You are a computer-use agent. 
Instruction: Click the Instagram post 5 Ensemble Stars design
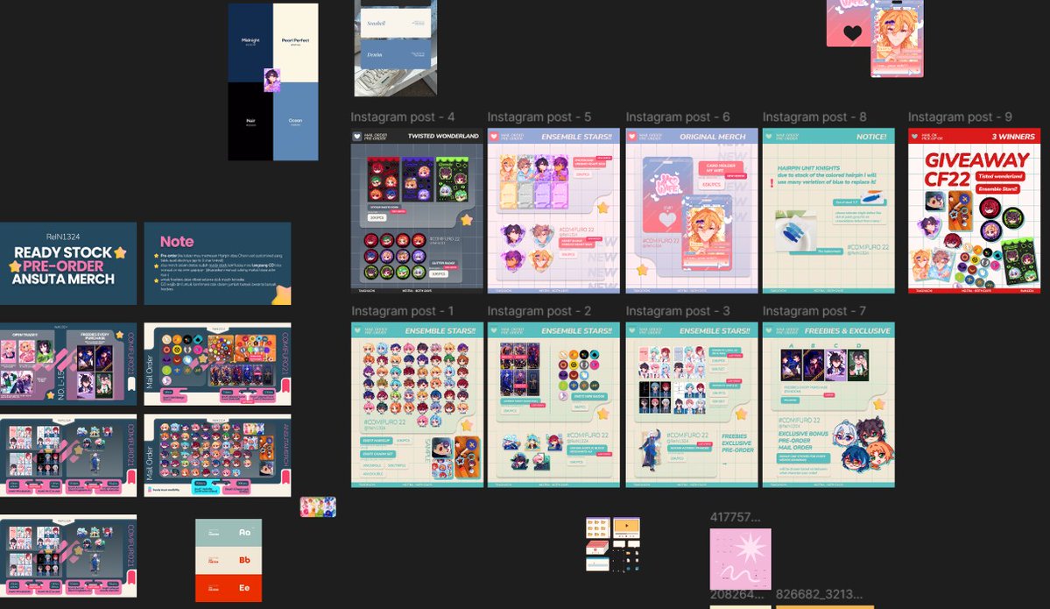553,210
